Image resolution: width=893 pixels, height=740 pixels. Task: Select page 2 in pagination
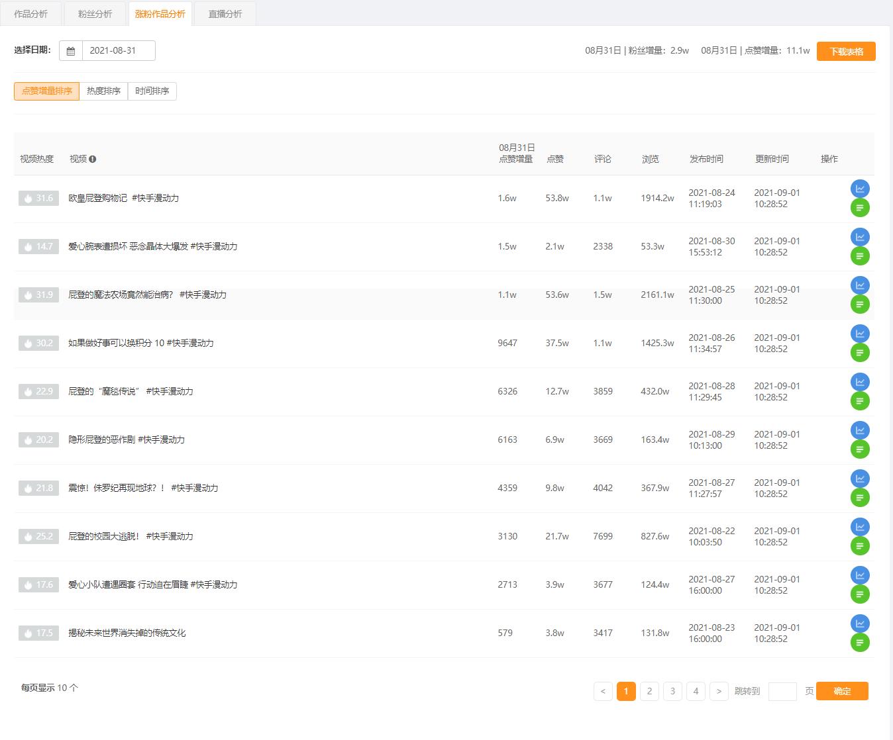coord(649,691)
